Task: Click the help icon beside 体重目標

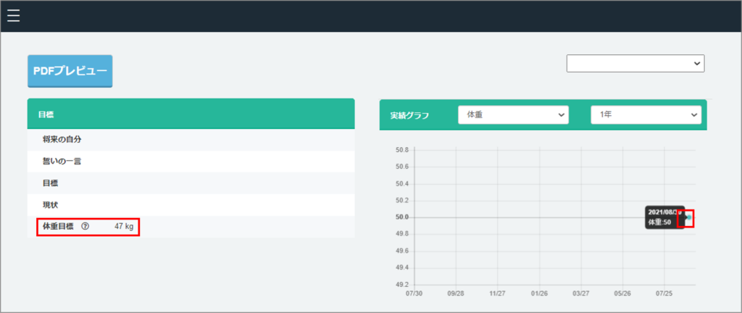Action: (x=86, y=227)
